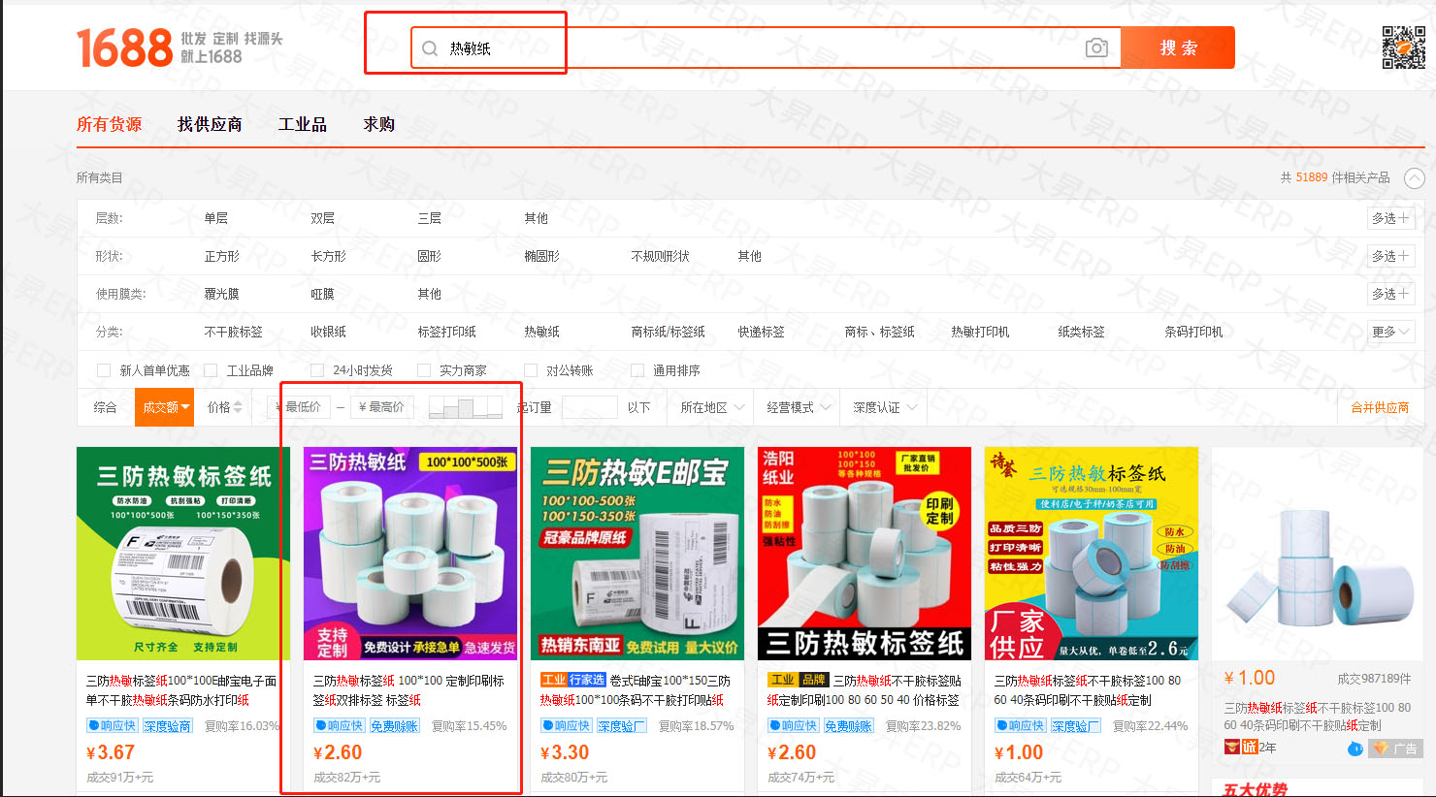This screenshot has height=797, width=1436.
Task: Collapse the filter panel with circle arrow
Action: point(1415,178)
